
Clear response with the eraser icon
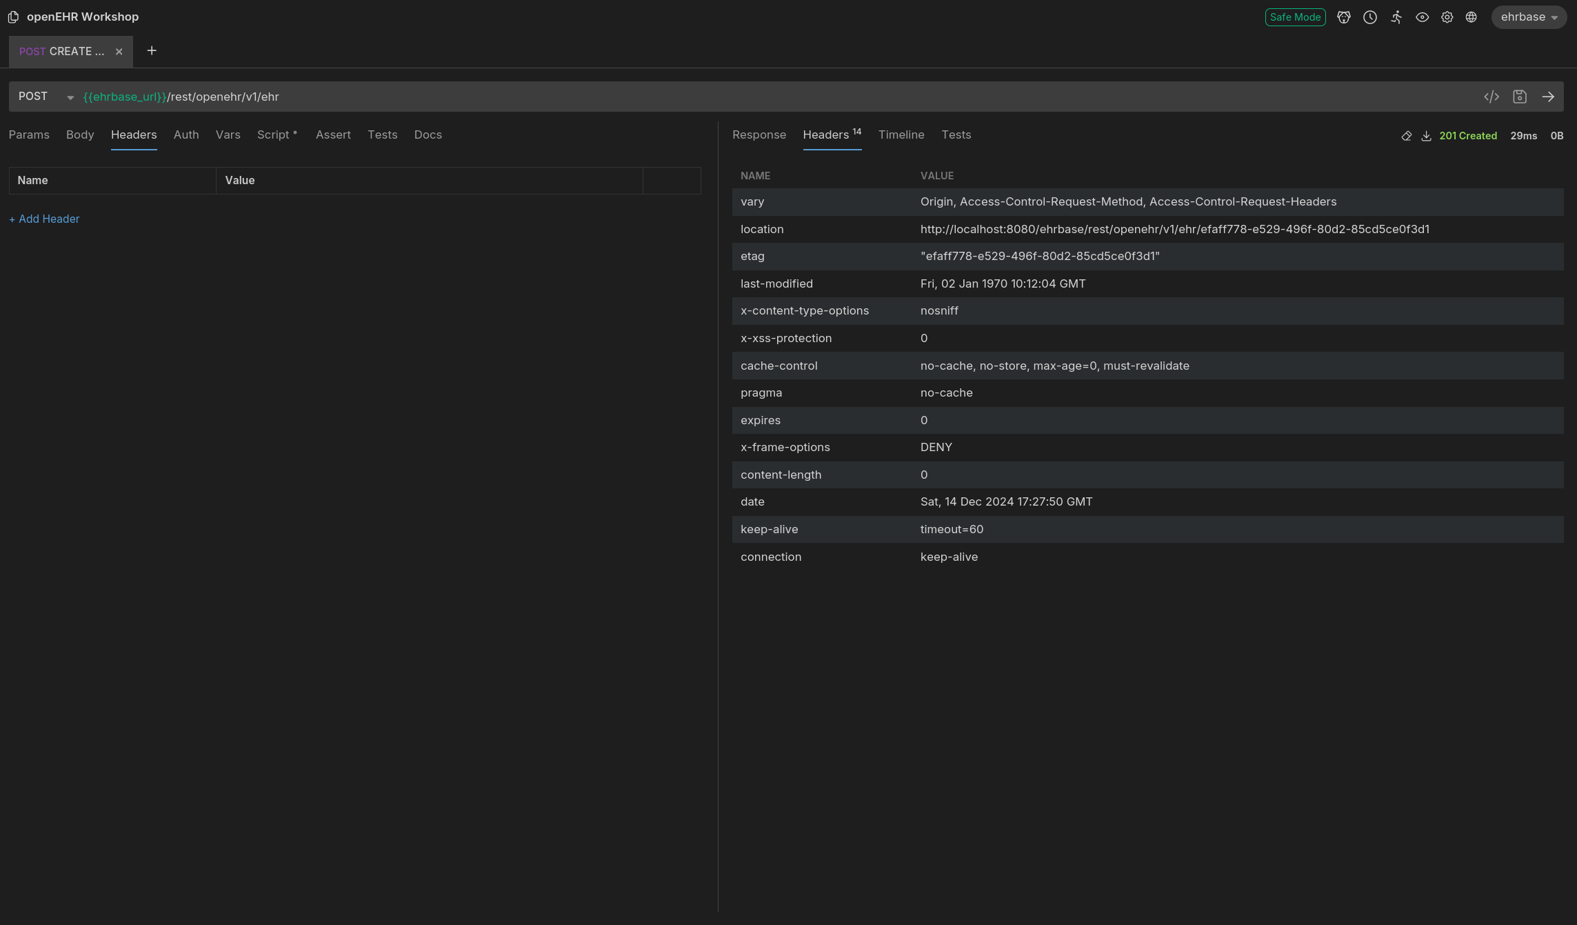(x=1406, y=136)
